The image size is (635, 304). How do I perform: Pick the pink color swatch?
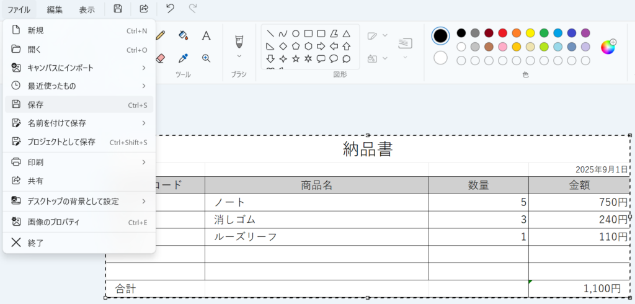(502, 47)
